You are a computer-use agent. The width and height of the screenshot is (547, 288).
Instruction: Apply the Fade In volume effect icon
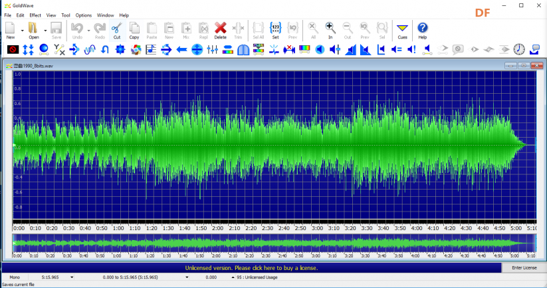pos(350,50)
